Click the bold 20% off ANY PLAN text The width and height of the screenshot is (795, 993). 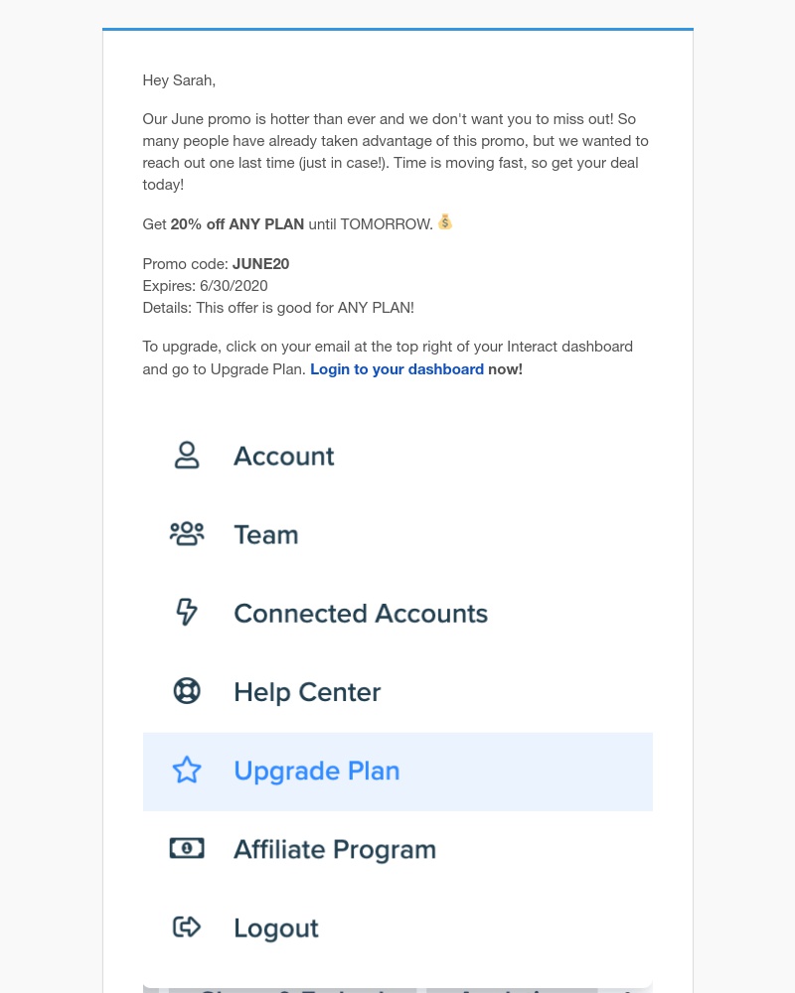238,224
